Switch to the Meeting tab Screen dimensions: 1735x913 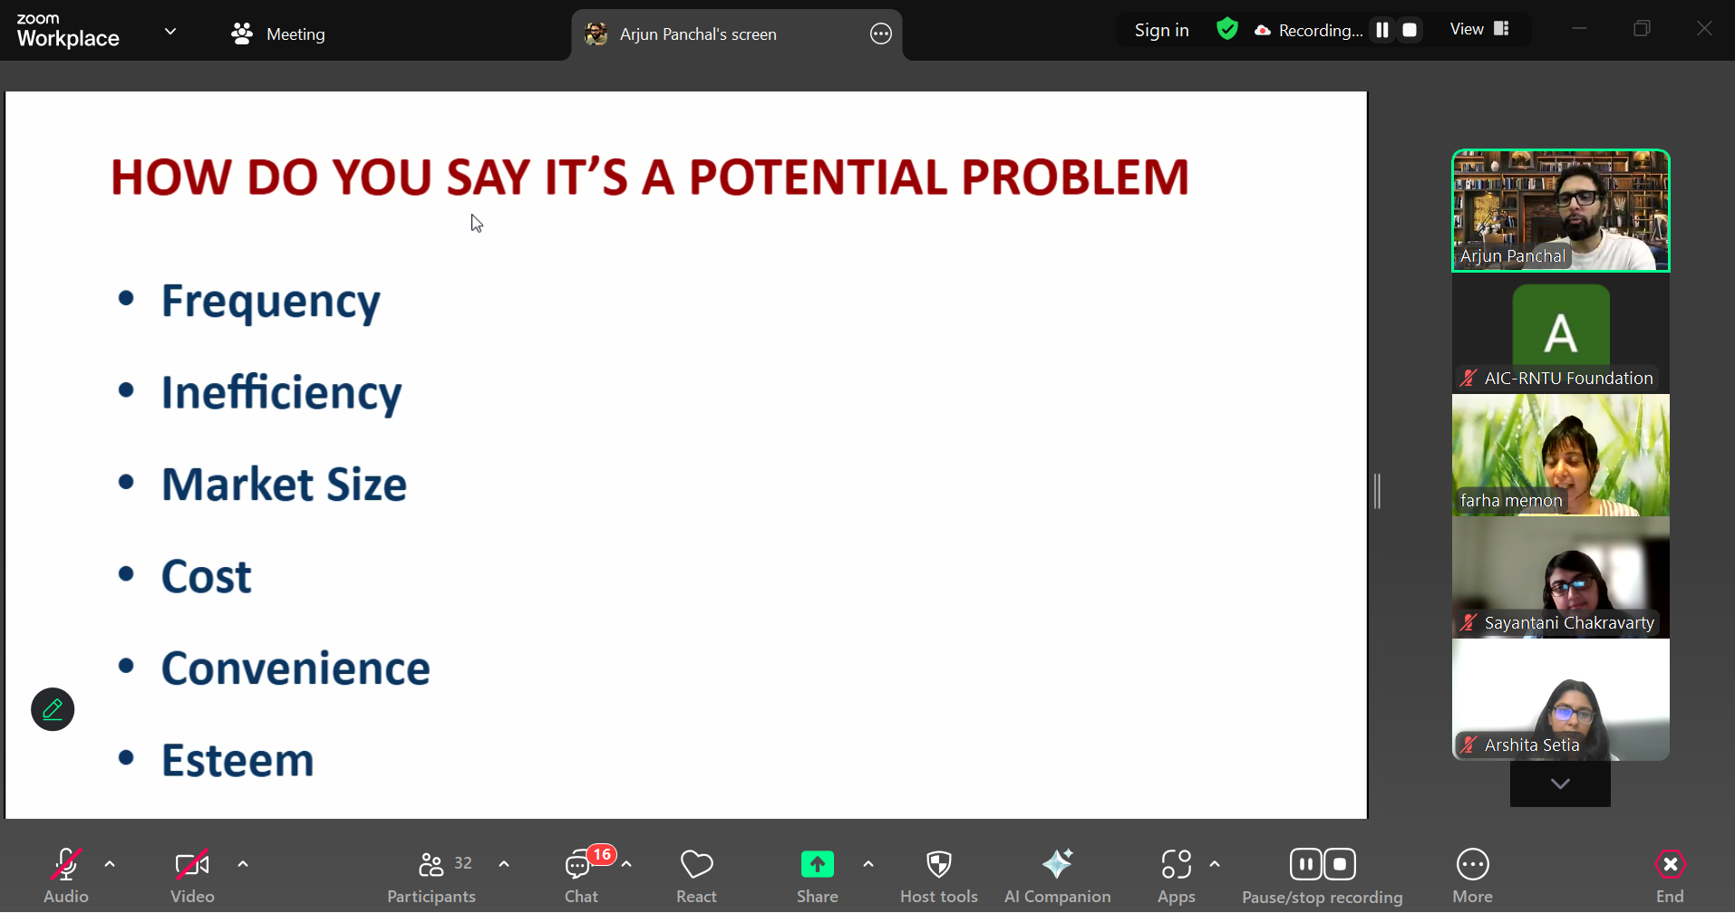tap(278, 34)
